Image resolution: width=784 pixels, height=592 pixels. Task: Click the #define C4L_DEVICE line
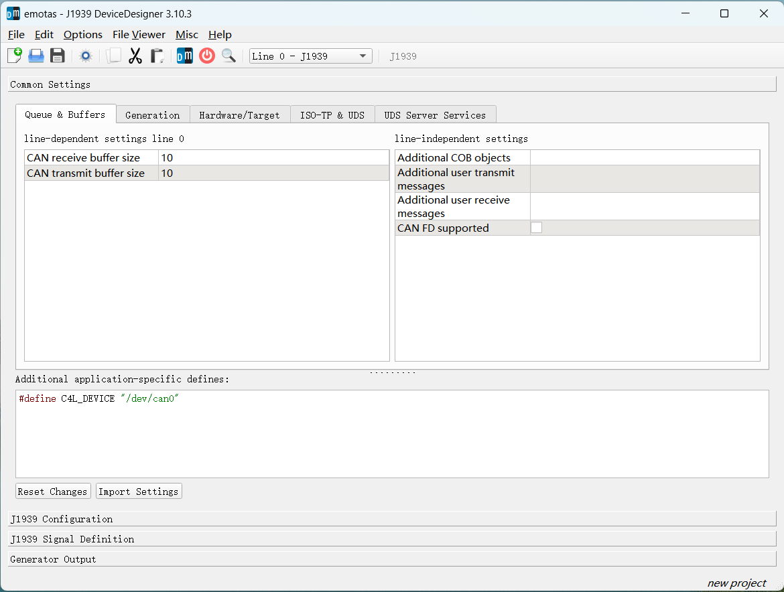tap(99, 398)
